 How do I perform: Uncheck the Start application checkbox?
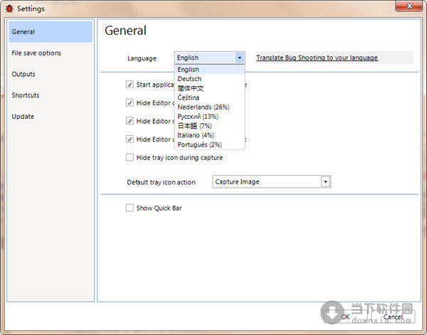click(130, 84)
